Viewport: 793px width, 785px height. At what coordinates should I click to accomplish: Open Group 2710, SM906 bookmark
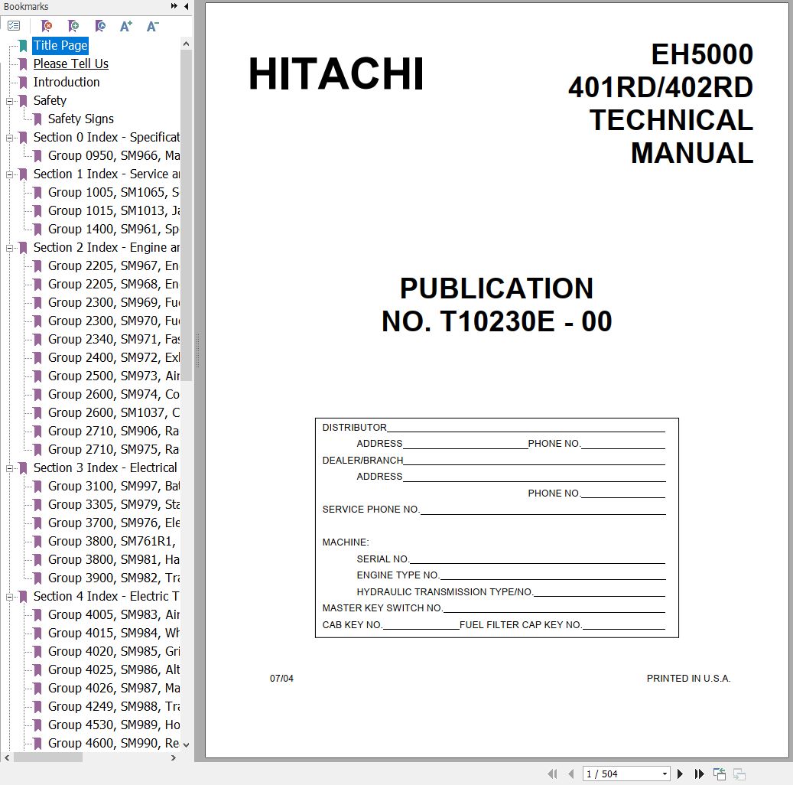(113, 432)
